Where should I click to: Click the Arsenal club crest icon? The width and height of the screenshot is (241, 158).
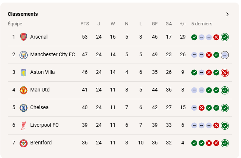(x=24, y=37)
